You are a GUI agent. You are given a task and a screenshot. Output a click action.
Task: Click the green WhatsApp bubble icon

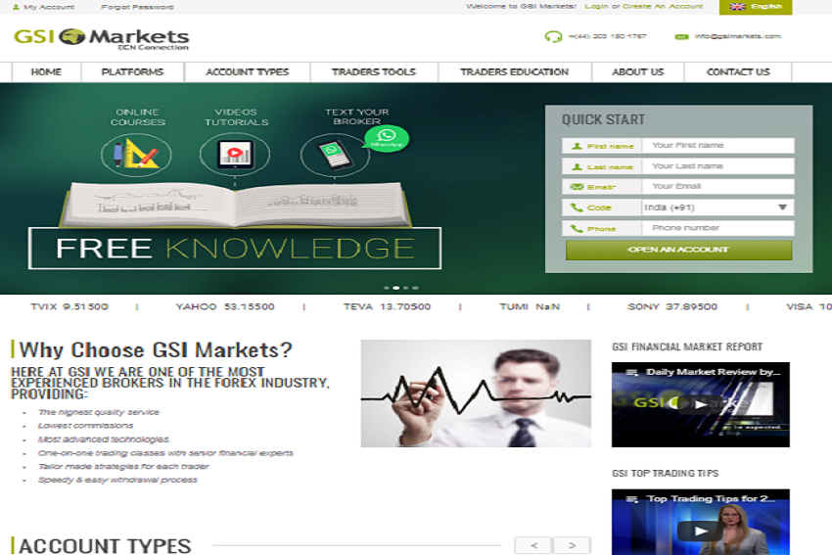pyautogui.click(x=387, y=138)
